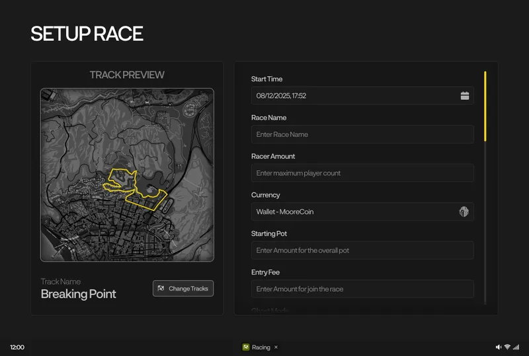Click the volume speaker icon

(x=499, y=347)
